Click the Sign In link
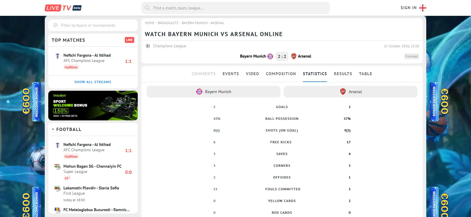The image size is (471, 217). 409,8
